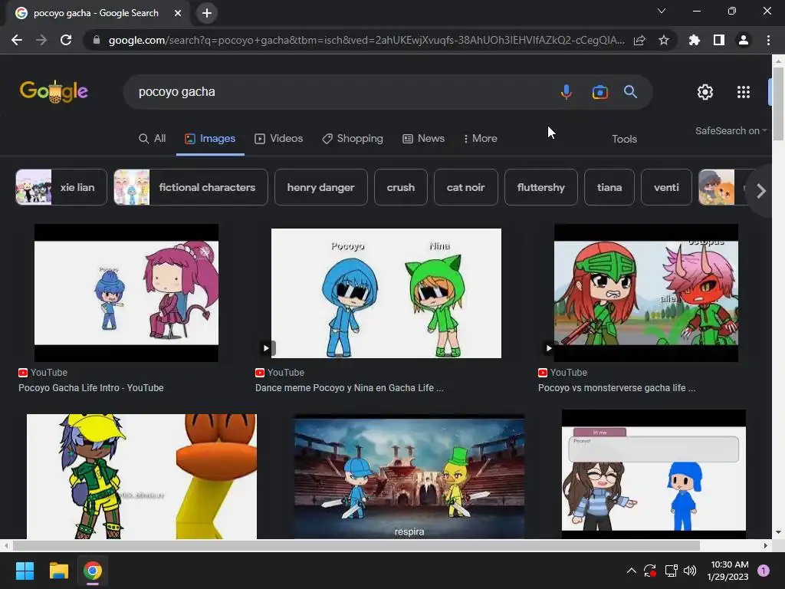
Task: Filter by fluttershy chip
Action: tap(540, 187)
